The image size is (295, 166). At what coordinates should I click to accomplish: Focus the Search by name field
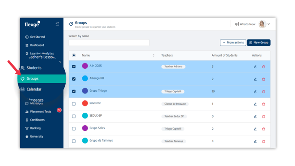(109, 42)
